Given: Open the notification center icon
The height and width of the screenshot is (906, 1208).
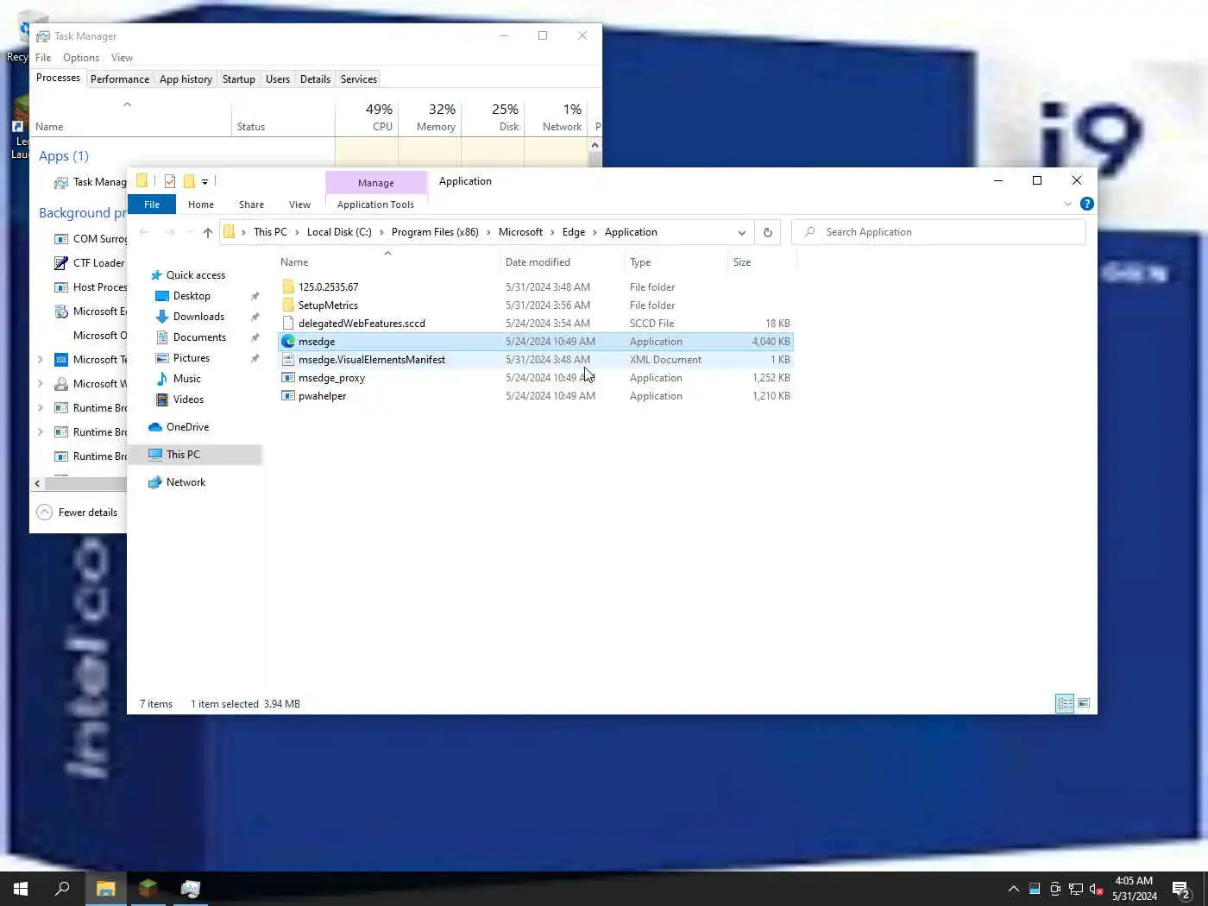Looking at the screenshot, I should (x=1181, y=890).
